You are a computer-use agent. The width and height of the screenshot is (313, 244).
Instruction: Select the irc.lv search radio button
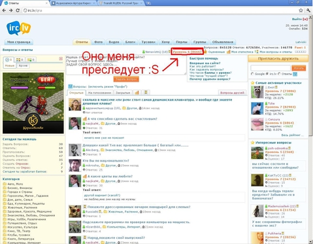coord(267,74)
